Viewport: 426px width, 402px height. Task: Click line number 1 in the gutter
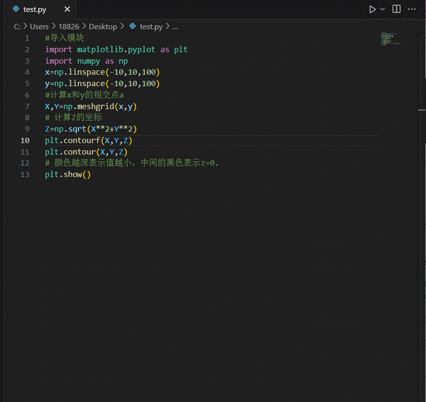(27, 38)
